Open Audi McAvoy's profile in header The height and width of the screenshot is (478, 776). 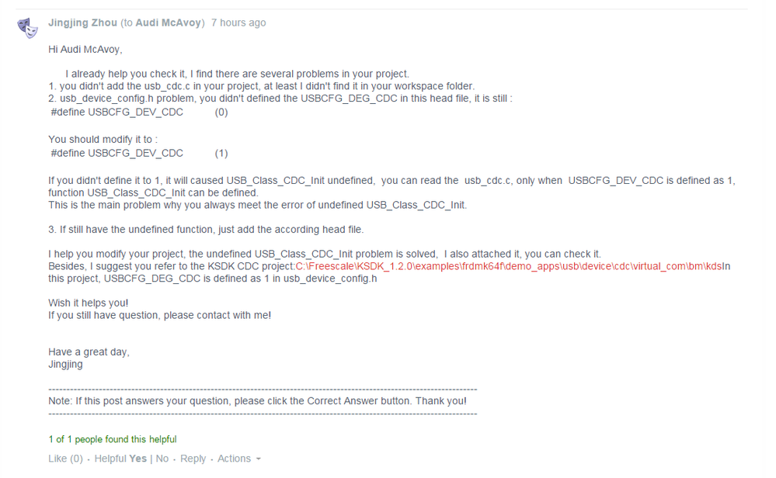[x=169, y=23]
